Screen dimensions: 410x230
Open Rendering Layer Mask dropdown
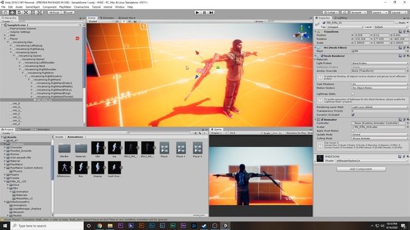click(x=380, y=107)
